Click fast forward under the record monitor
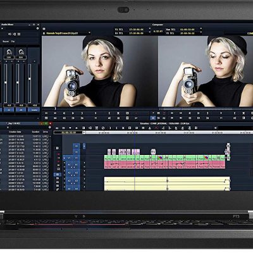The width and height of the screenshot is (253, 253). (x=181, y=113)
